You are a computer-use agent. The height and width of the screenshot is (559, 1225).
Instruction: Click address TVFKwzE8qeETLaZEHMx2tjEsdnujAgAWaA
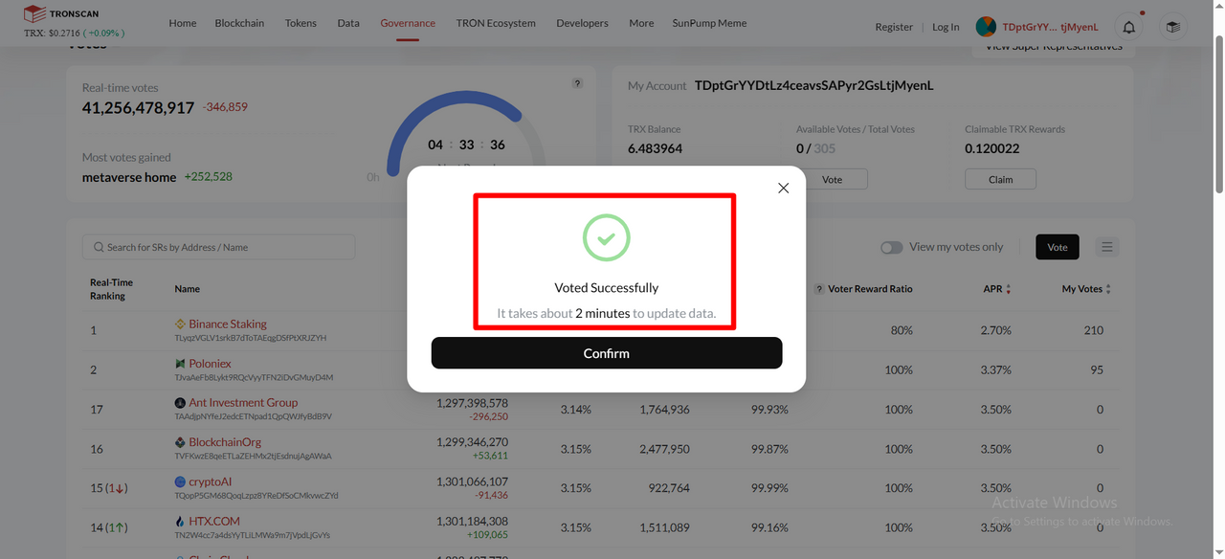point(253,456)
